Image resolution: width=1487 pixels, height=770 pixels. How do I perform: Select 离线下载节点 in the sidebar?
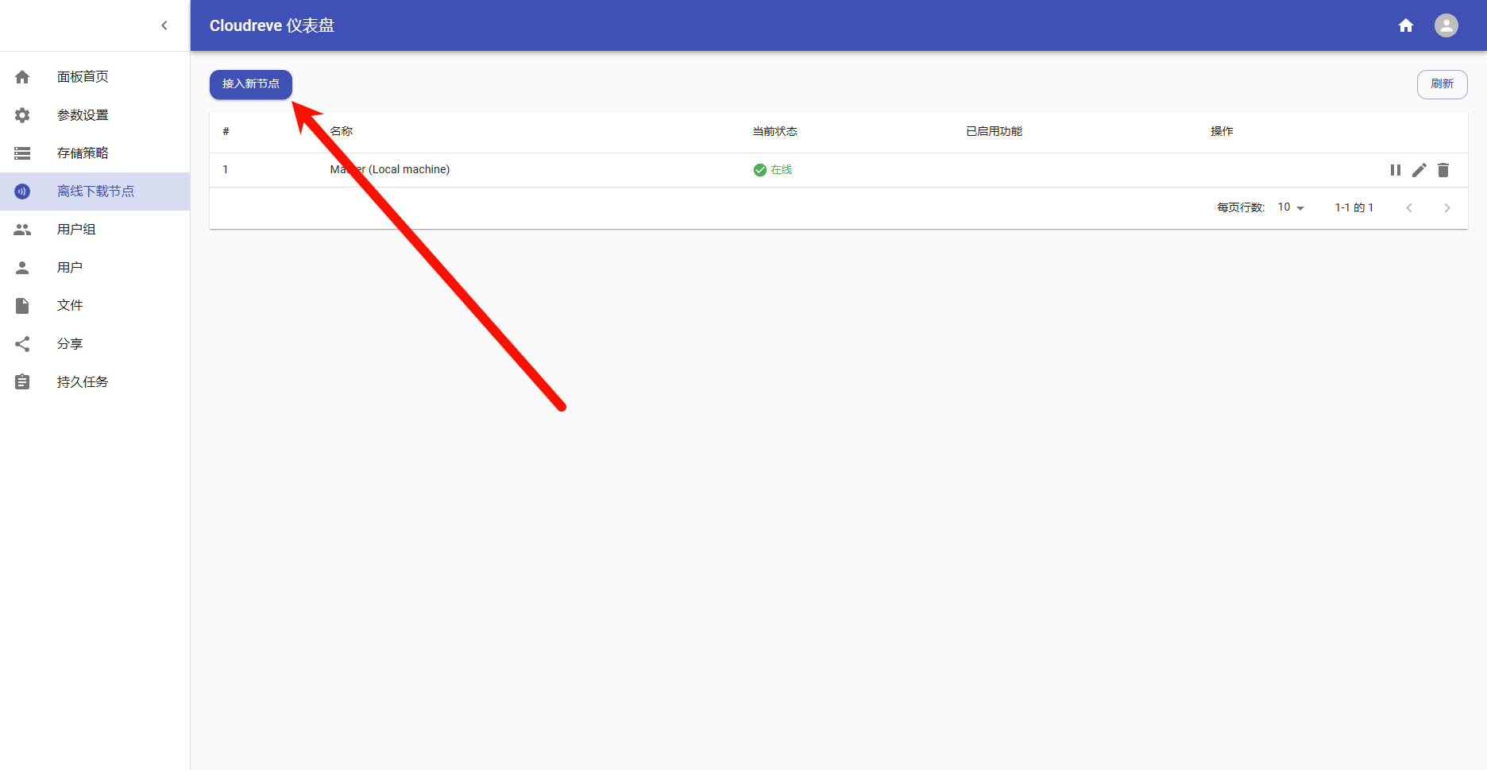[95, 192]
